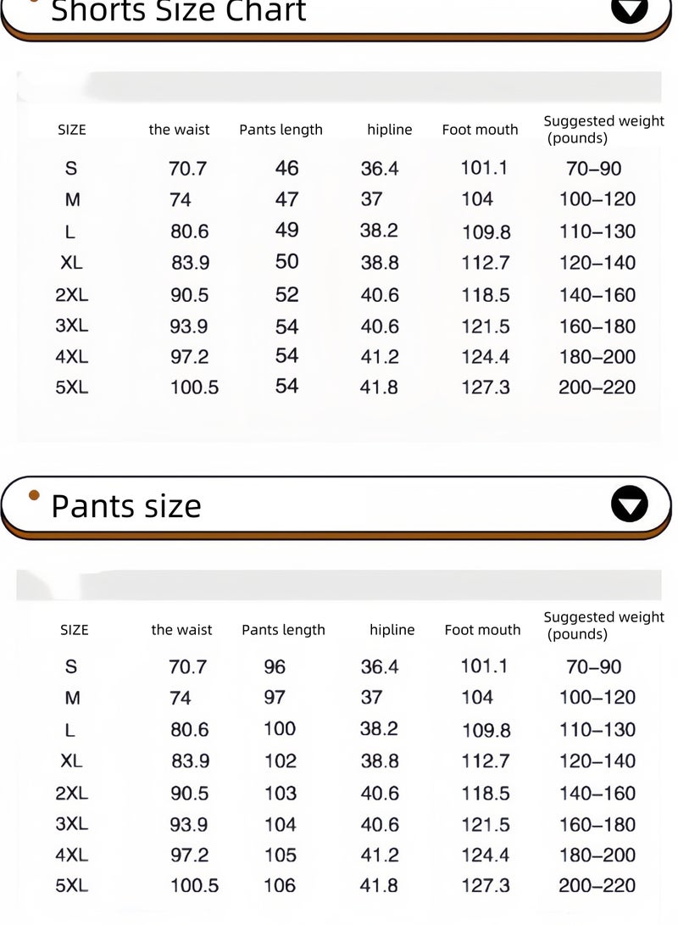Expand the Pants size header bar
The height and width of the screenshot is (925, 678).
click(x=336, y=506)
